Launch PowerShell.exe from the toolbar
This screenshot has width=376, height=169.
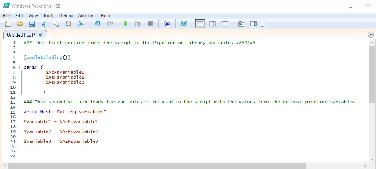183,24
